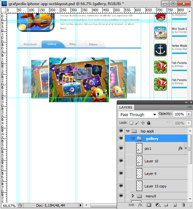Click the menu9 group folder icon

click(139, 196)
